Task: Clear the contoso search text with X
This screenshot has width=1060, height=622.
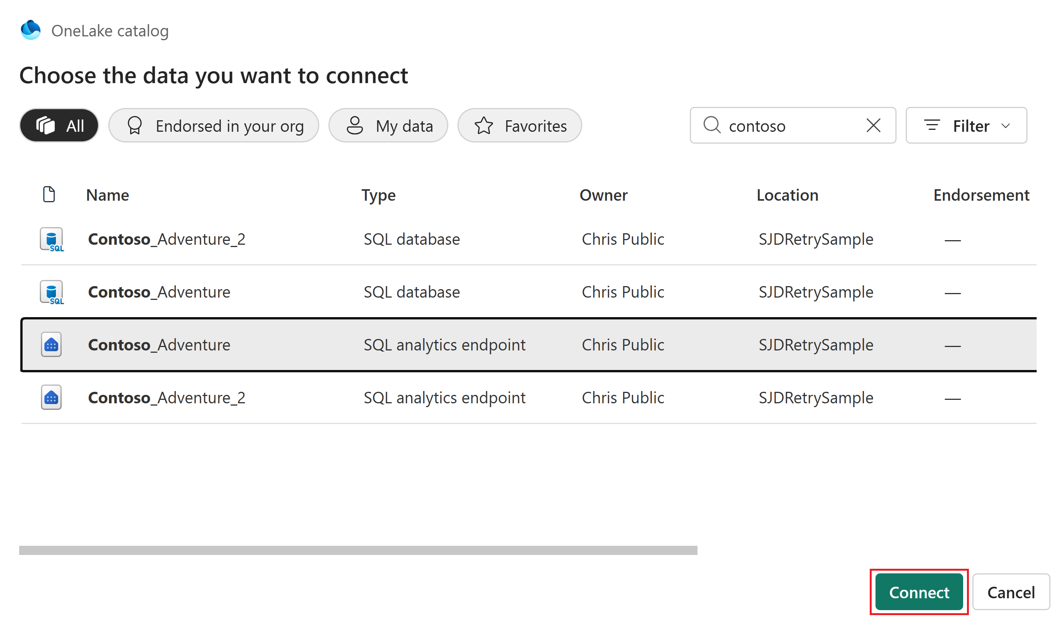Action: [873, 125]
